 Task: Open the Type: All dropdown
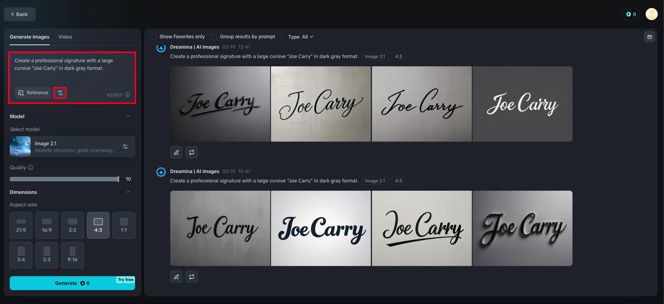[x=301, y=37]
